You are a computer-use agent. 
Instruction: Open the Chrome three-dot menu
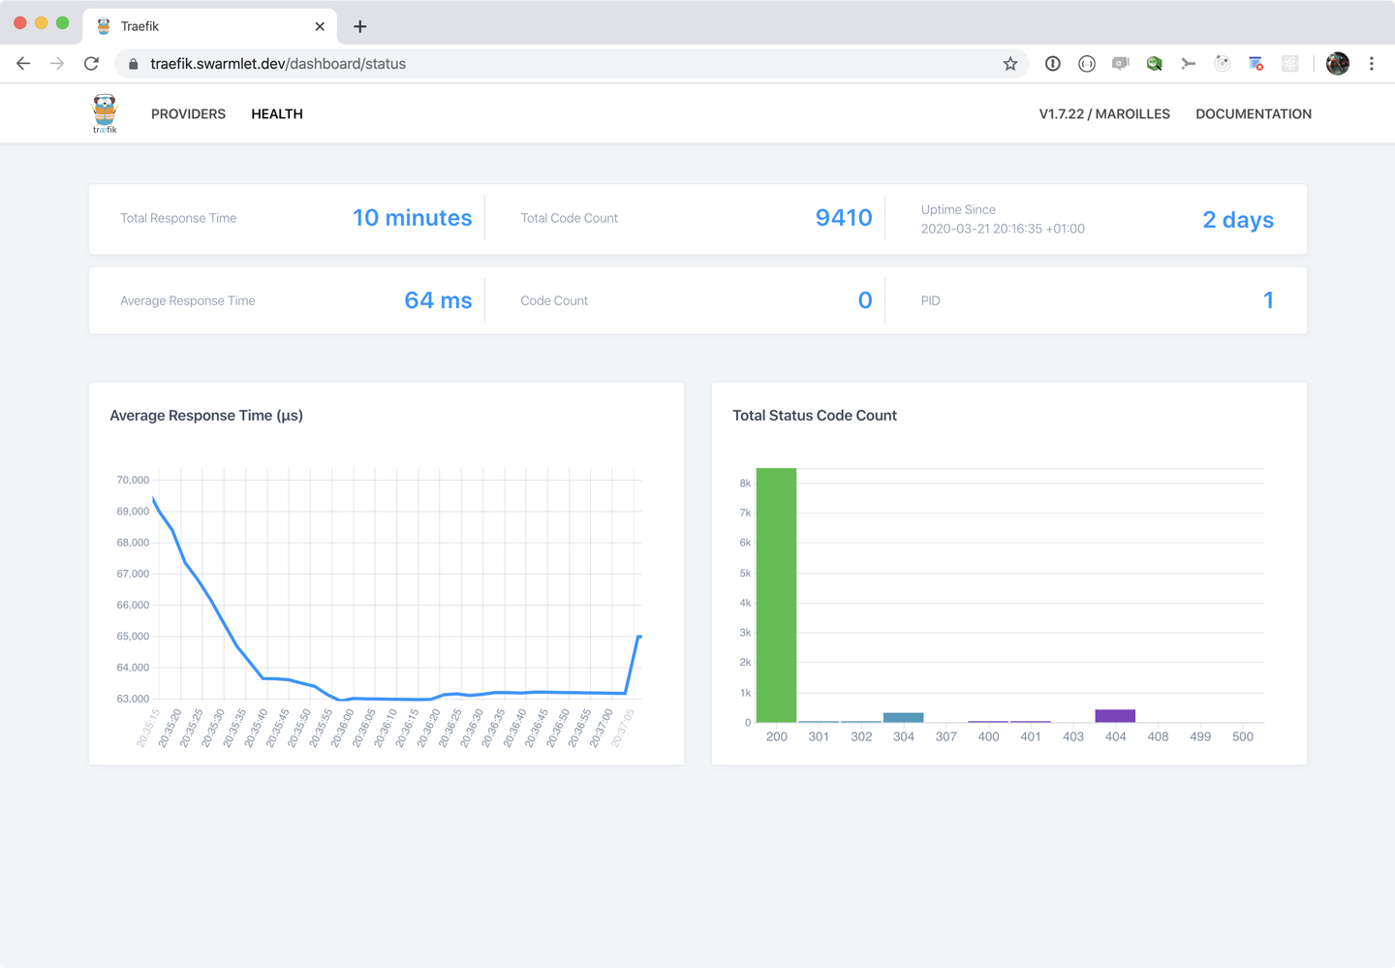tap(1372, 64)
